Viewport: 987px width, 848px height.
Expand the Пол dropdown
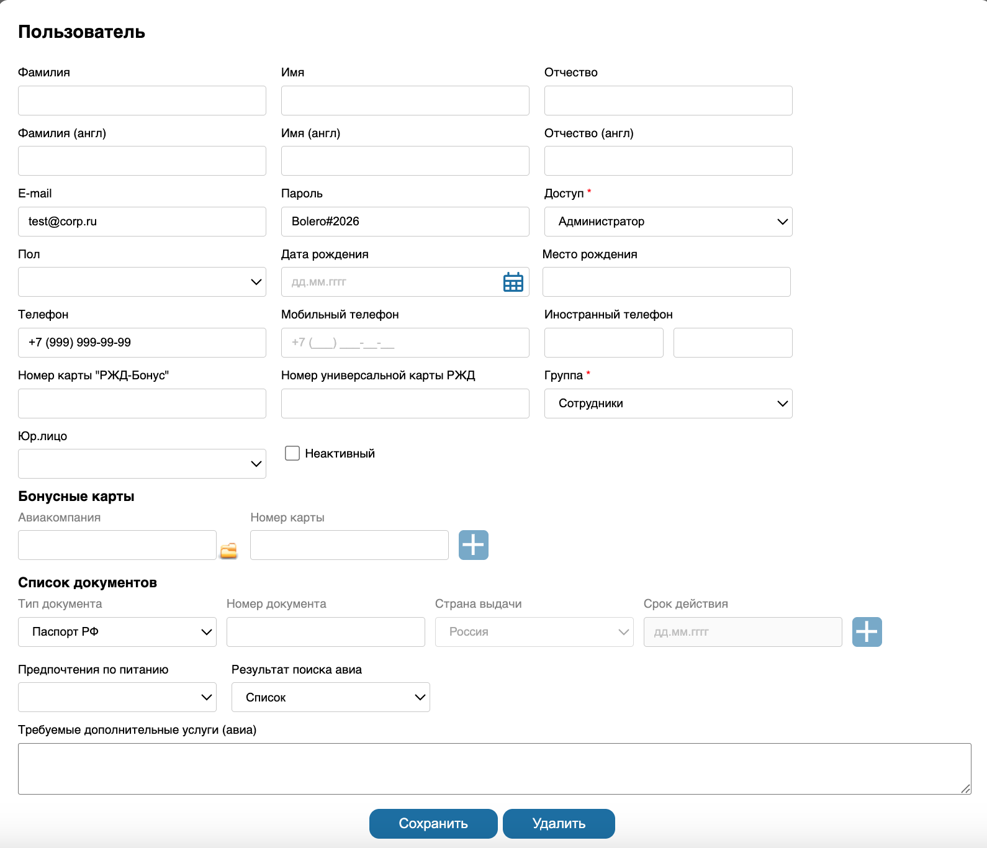click(x=142, y=282)
